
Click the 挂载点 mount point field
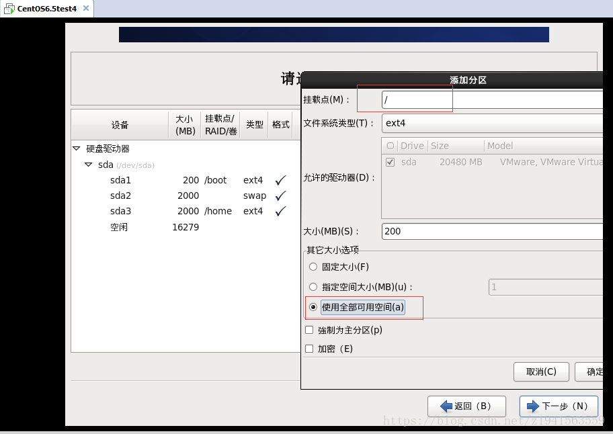pos(492,100)
